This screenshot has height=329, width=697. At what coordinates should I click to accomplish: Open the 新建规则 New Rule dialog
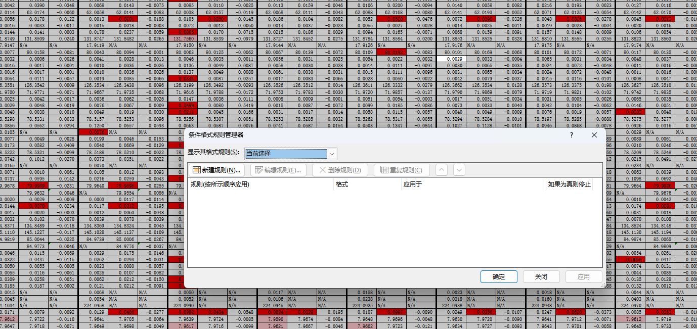click(217, 170)
